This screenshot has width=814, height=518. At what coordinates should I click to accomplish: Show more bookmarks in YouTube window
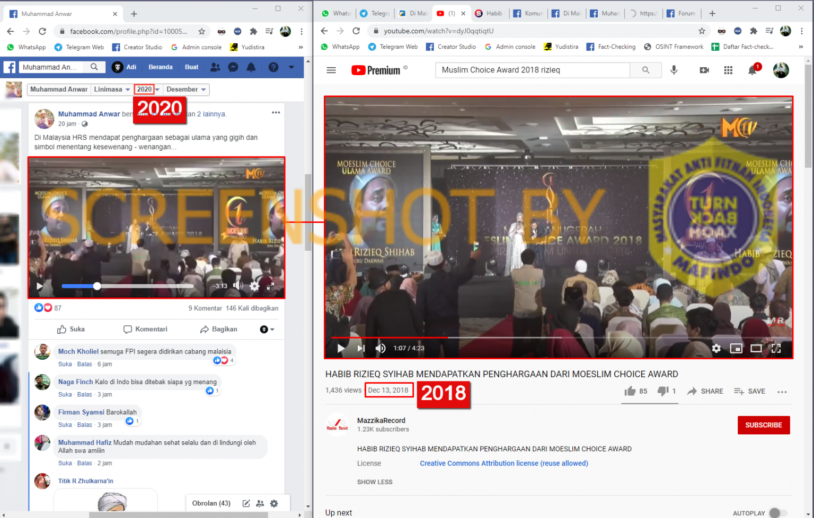(801, 47)
